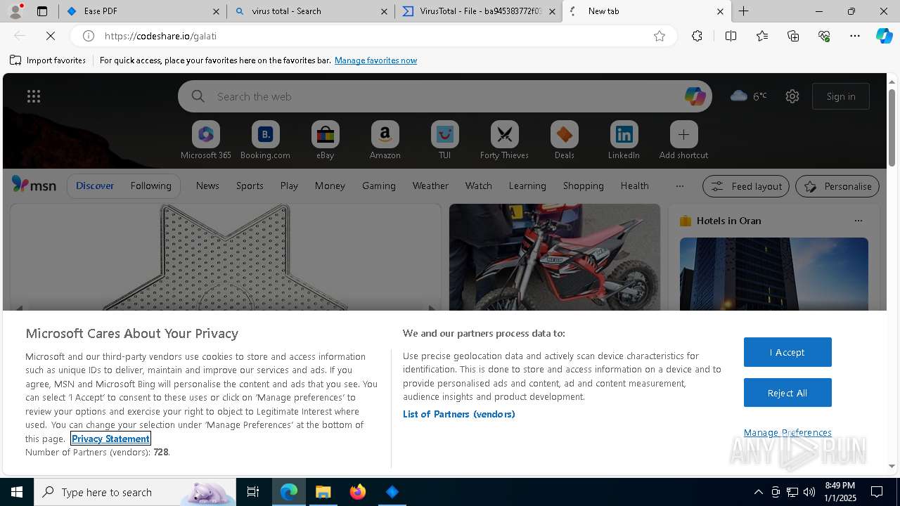Open the Gaming menu item
Viewport: 900px width, 506px height.
tap(379, 186)
